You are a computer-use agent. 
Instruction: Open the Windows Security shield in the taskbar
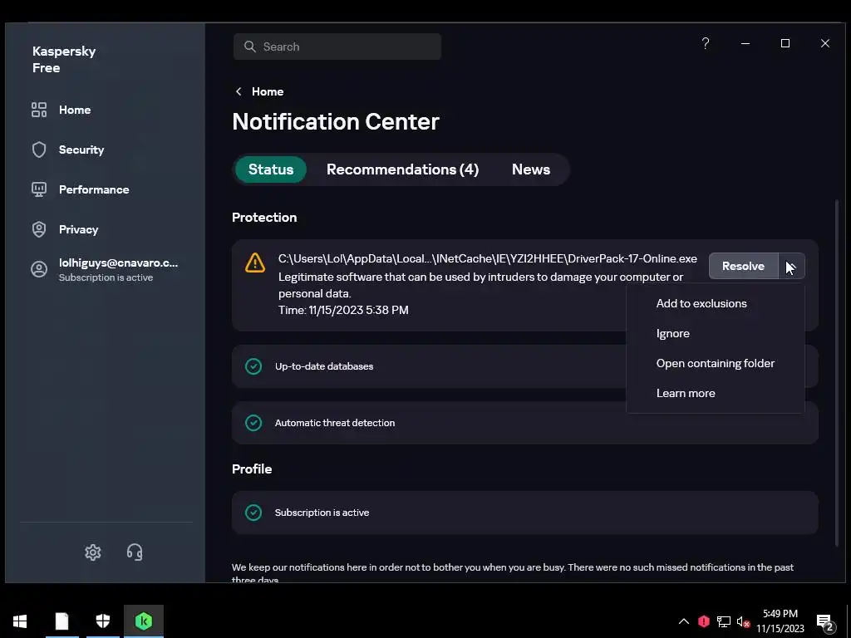tap(102, 621)
